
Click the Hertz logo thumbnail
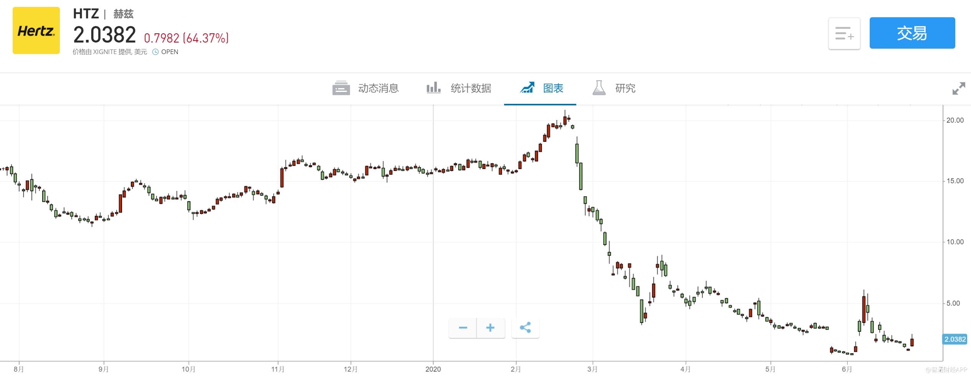36,31
